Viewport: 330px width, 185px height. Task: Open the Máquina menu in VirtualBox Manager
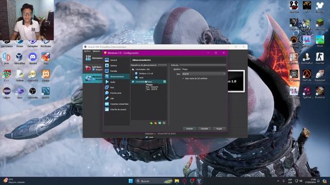pyautogui.click(x=96, y=51)
